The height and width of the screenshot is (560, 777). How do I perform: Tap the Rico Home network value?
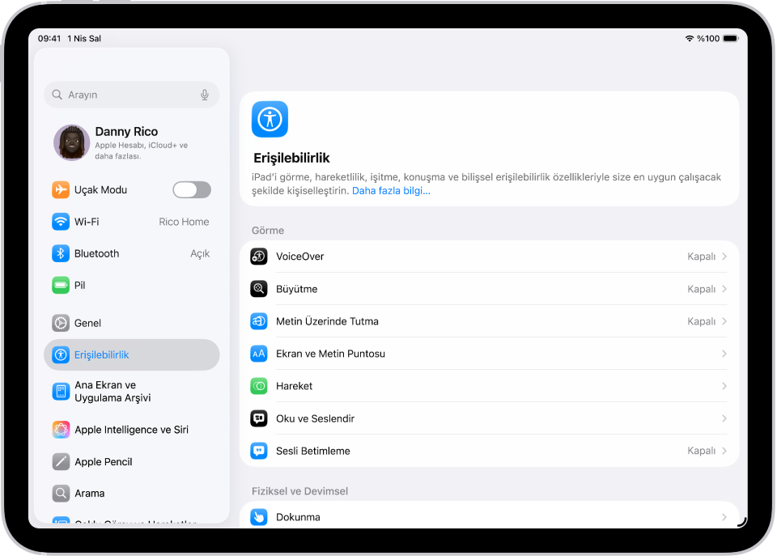click(x=184, y=222)
